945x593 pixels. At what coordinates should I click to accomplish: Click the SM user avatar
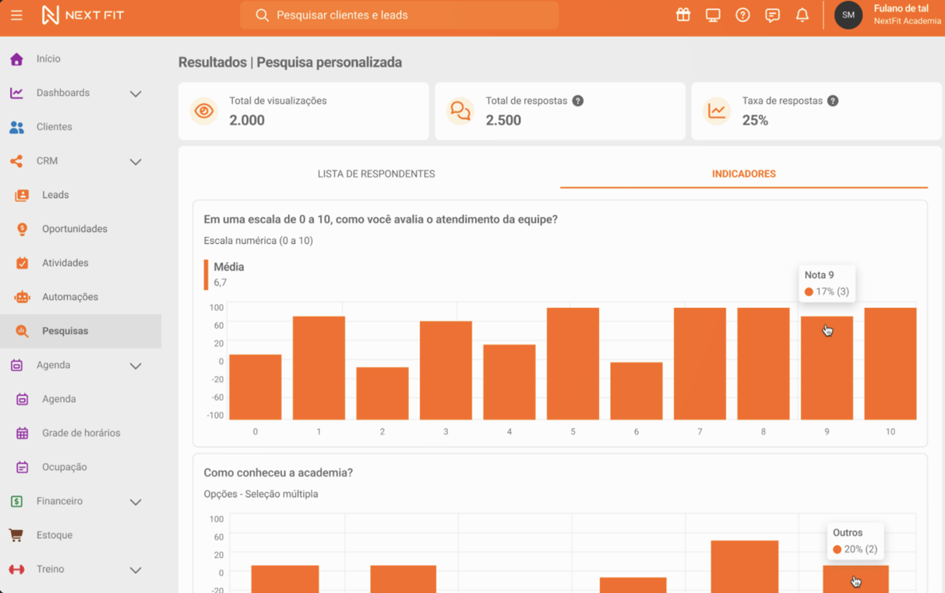coord(848,15)
